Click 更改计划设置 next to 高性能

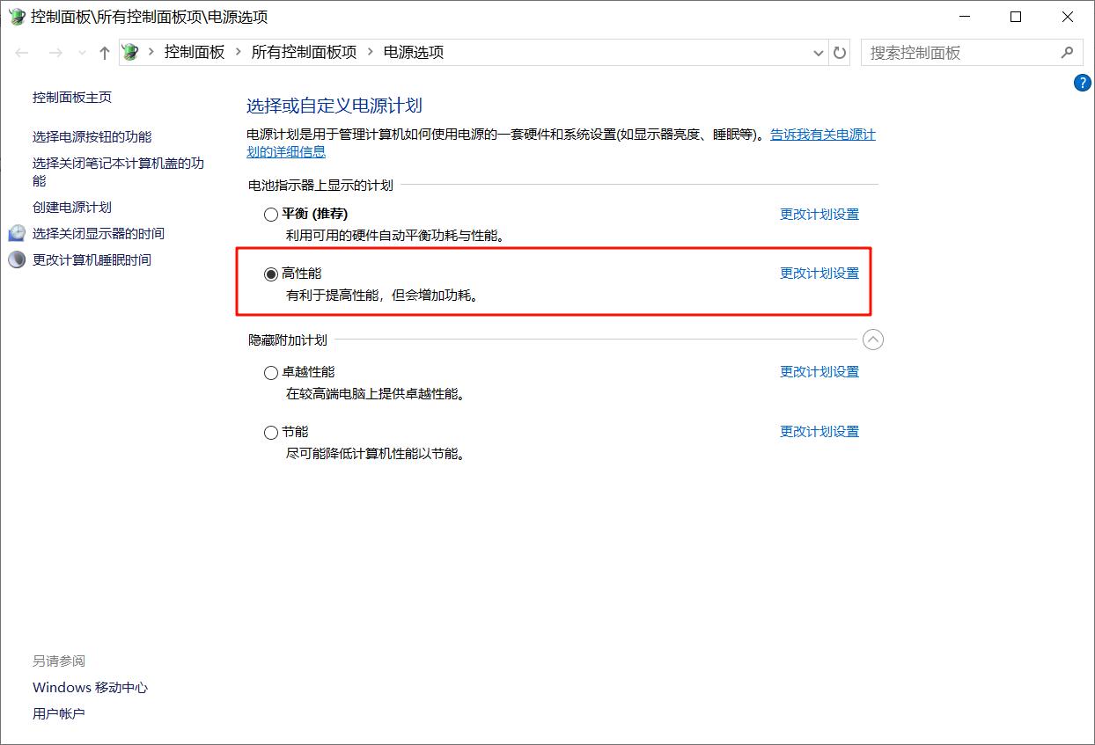click(x=818, y=274)
